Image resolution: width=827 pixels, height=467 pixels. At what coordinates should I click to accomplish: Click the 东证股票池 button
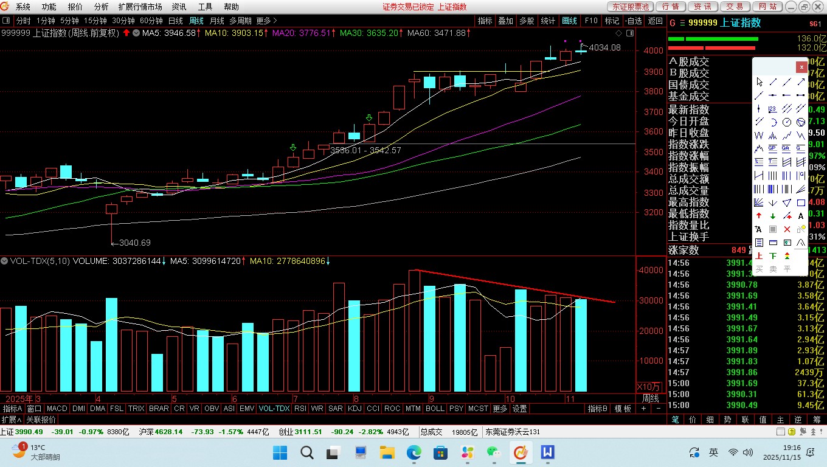pos(630,7)
